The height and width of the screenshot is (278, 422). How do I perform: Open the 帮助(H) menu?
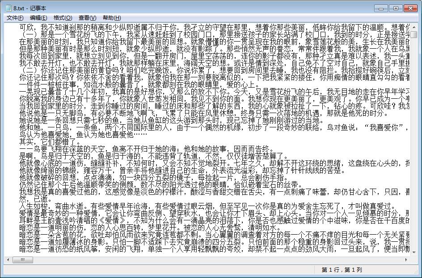(x=111, y=18)
